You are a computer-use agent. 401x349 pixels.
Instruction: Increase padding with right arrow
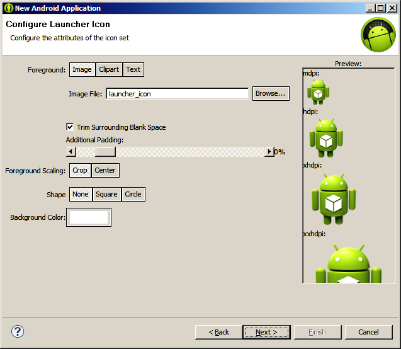pos(269,152)
